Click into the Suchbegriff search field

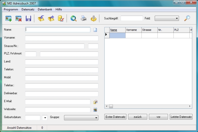(132, 18)
